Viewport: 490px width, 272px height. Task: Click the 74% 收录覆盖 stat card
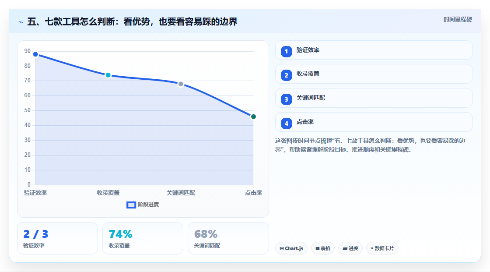click(143, 238)
